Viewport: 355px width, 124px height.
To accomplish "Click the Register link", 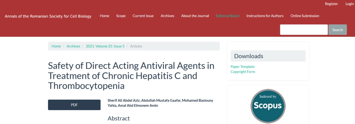I will tap(331, 4).
